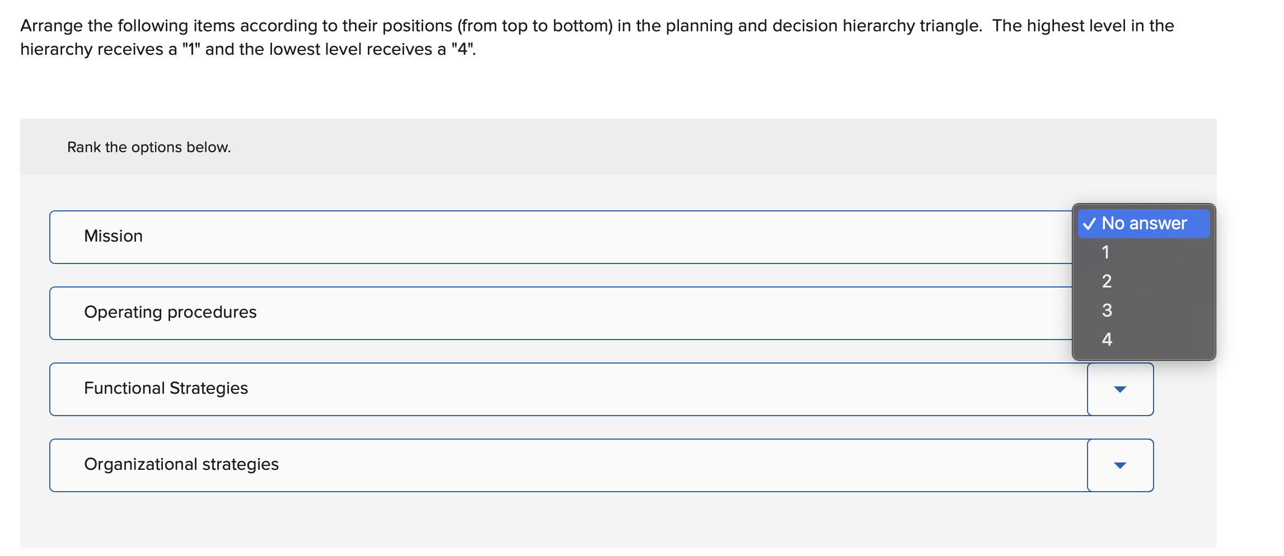Select the Organizational strategies option row
Screen dimensions: 1284x556
(504, 464)
